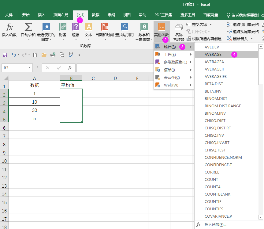Expand the Web(W) submenu
Screen dimensions: 264x229
tap(174, 85)
